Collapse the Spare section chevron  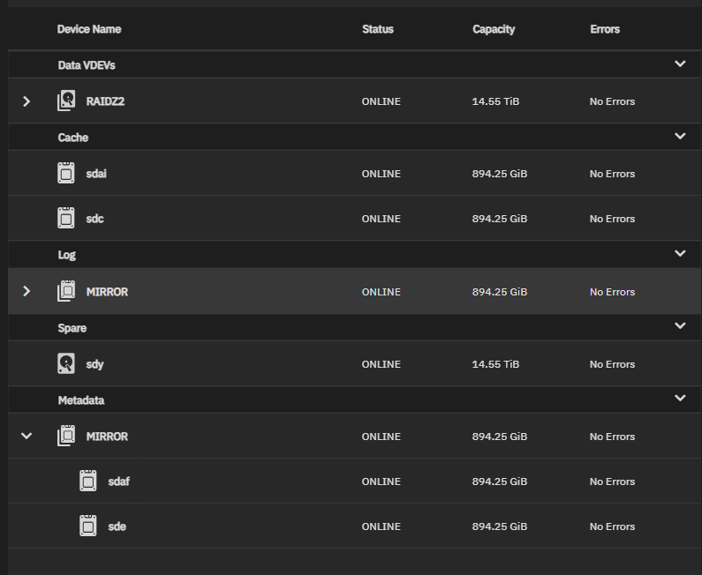[x=680, y=326]
